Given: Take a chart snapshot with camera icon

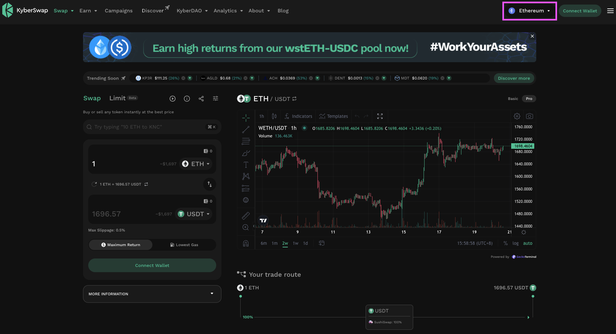Looking at the screenshot, I should [529, 116].
